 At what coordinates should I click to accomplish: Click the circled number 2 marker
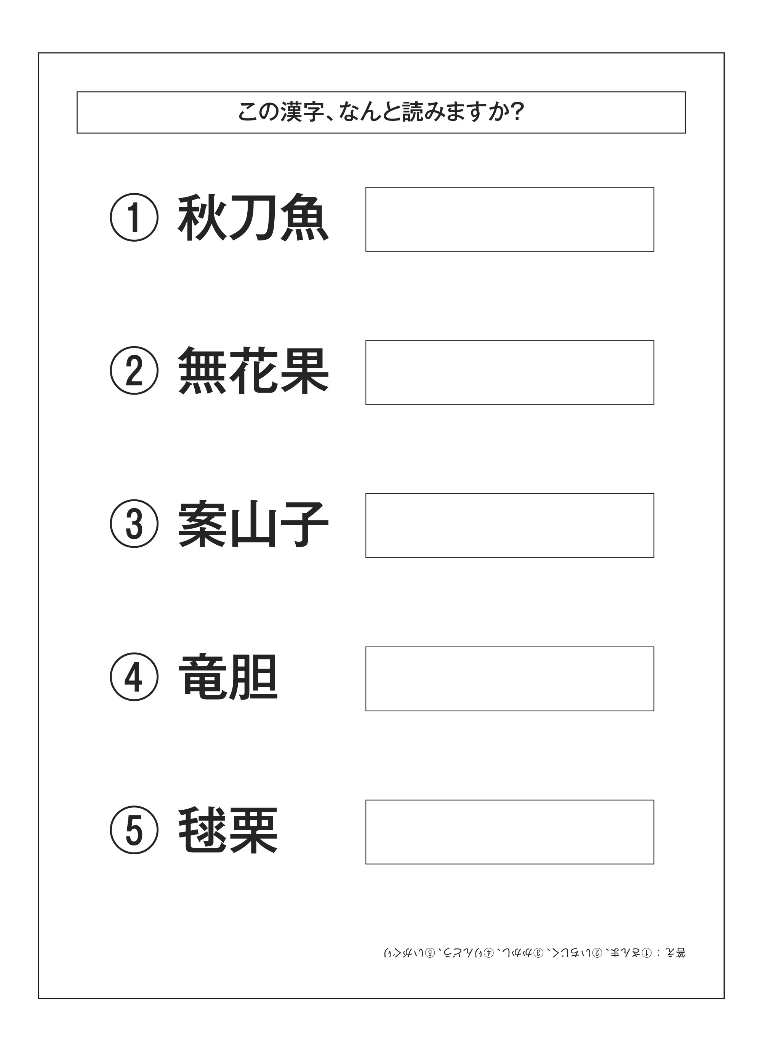click(134, 371)
